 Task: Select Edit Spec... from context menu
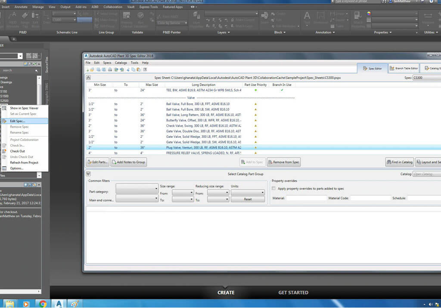pos(25,121)
